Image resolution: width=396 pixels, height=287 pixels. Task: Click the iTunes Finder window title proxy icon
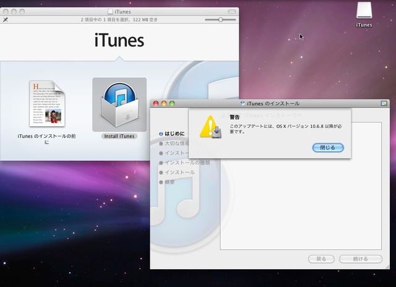pos(110,12)
